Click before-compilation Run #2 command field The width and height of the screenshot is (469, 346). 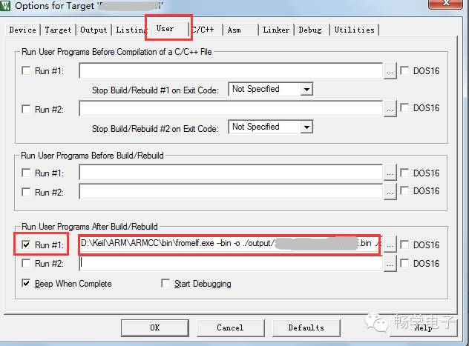(x=231, y=108)
